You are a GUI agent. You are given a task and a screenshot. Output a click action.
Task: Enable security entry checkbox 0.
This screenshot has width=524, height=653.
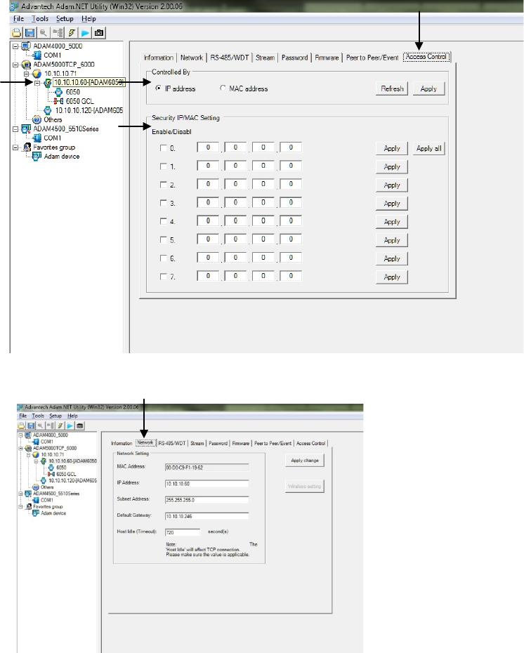point(163,148)
